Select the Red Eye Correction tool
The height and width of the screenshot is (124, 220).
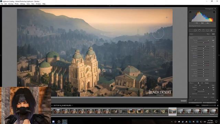pos(199,30)
